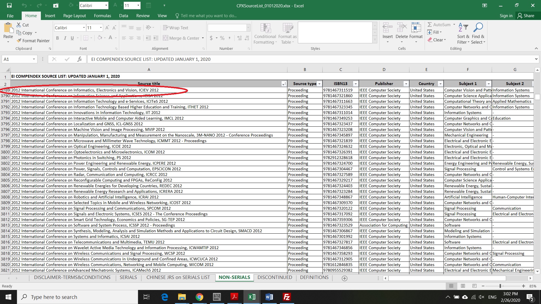Click the Conditional Formatting icon
The image size is (541, 304).
click(x=265, y=28)
